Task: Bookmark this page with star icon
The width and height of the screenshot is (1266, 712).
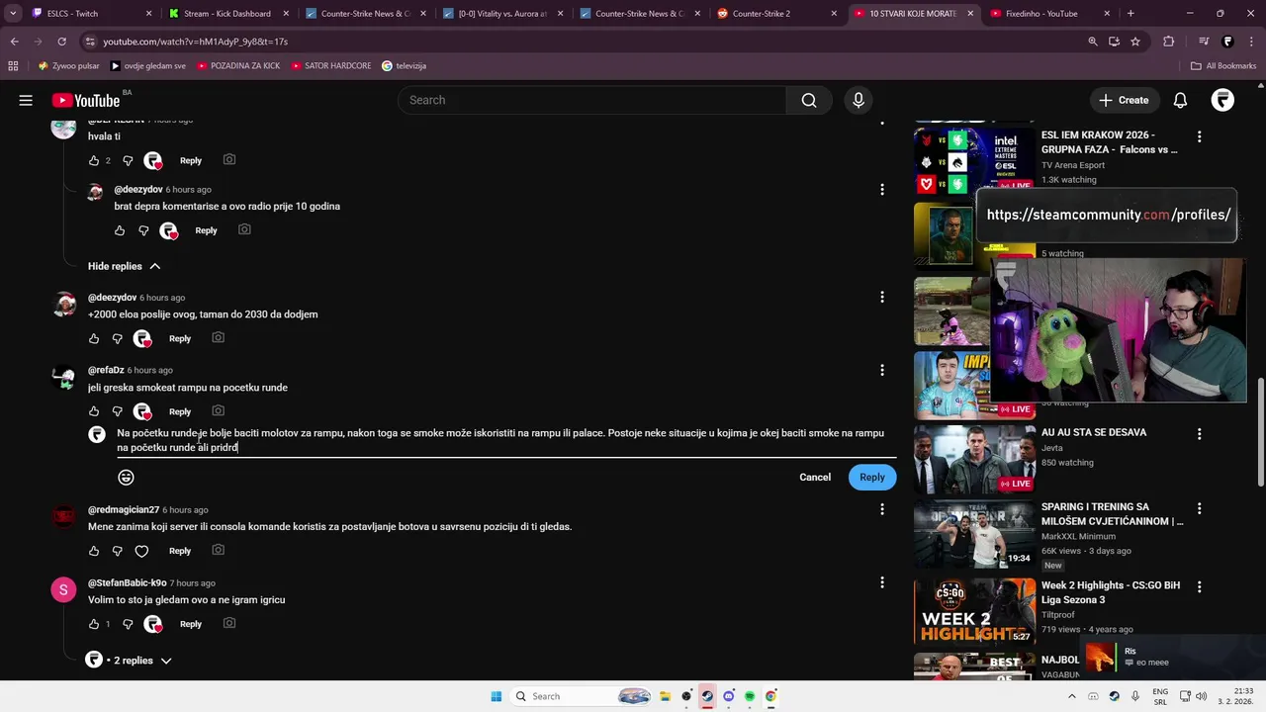Action: pos(1135,42)
